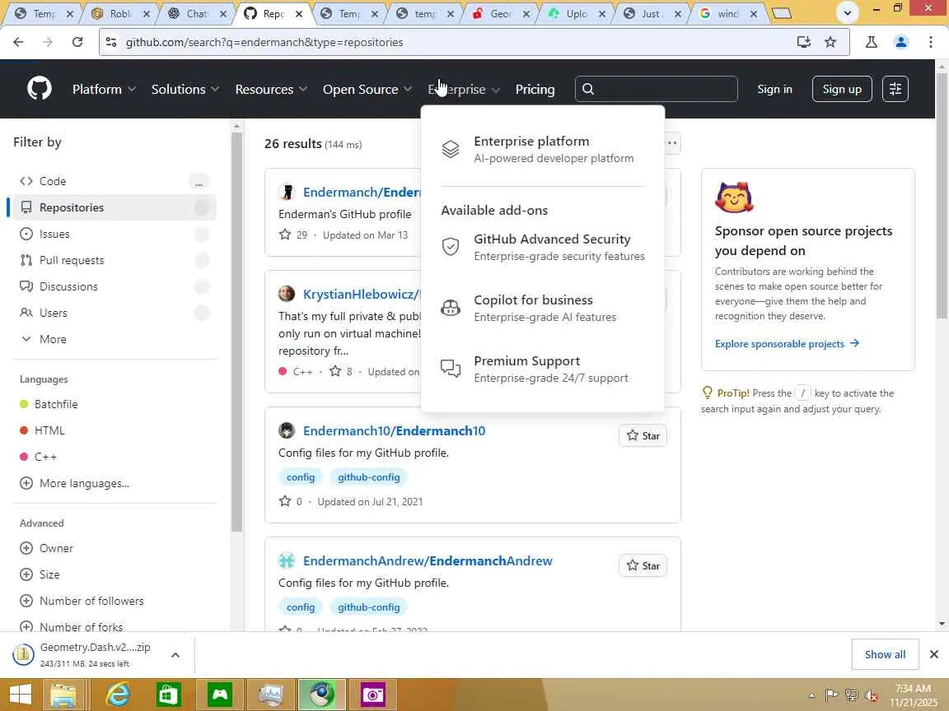
Task: Click the Endermanch10 user avatar
Action: pos(287,430)
